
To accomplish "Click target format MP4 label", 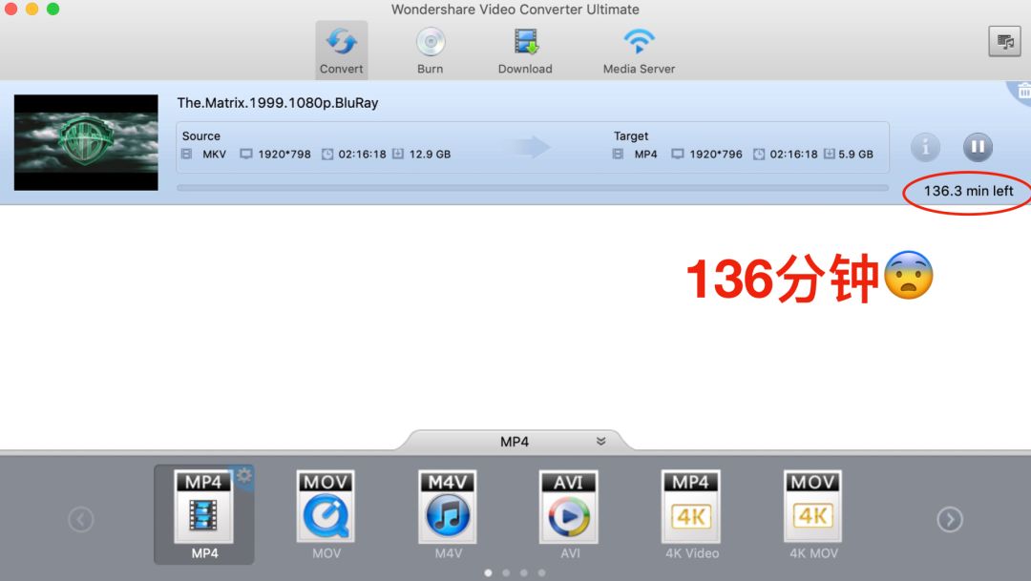I will tap(645, 154).
